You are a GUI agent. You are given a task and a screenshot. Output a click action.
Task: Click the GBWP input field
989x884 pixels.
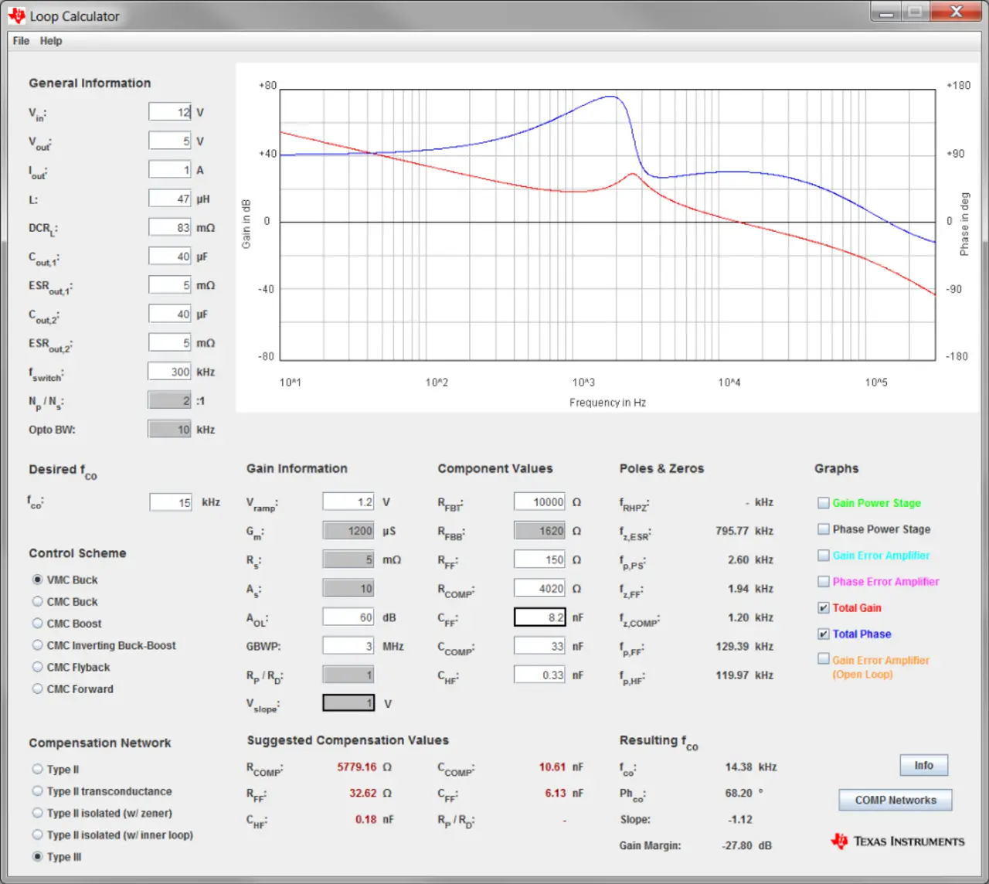(348, 646)
